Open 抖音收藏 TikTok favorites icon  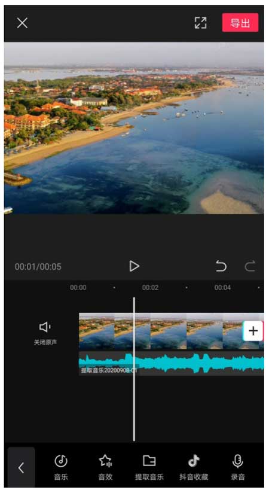click(194, 467)
